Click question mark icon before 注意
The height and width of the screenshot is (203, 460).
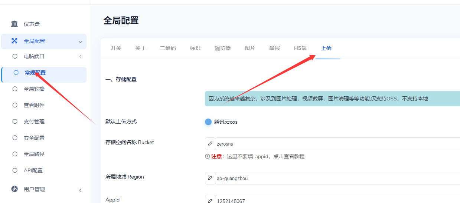(208, 156)
